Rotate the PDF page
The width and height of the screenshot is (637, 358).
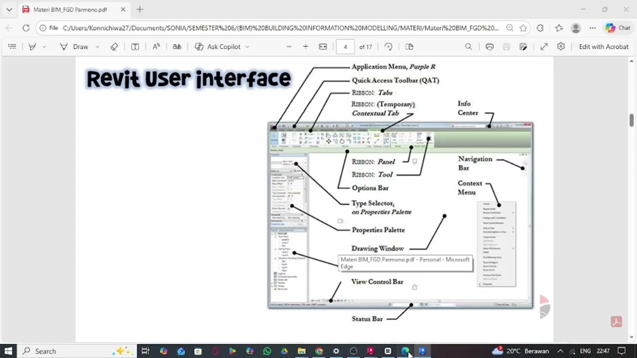click(389, 47)
